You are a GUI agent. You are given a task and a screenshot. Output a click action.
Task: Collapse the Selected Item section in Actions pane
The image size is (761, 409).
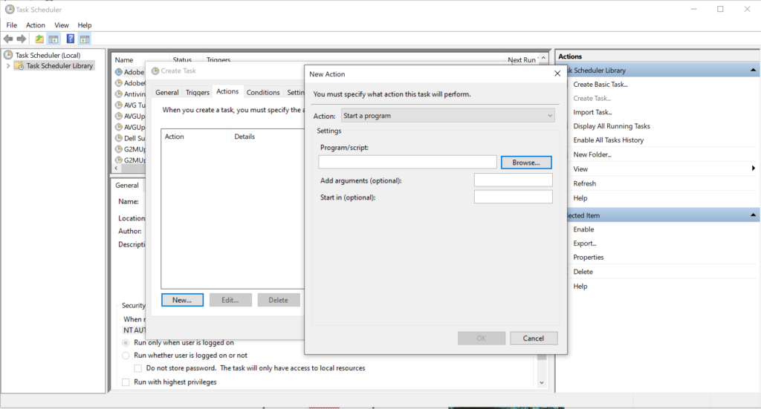click(x=752, y=215)
